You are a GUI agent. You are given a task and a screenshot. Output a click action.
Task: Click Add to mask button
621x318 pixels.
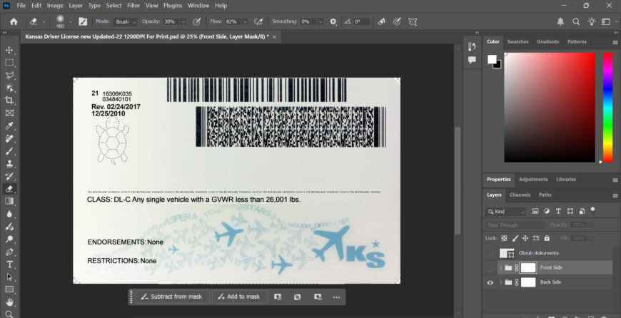[x=239, y=297]
